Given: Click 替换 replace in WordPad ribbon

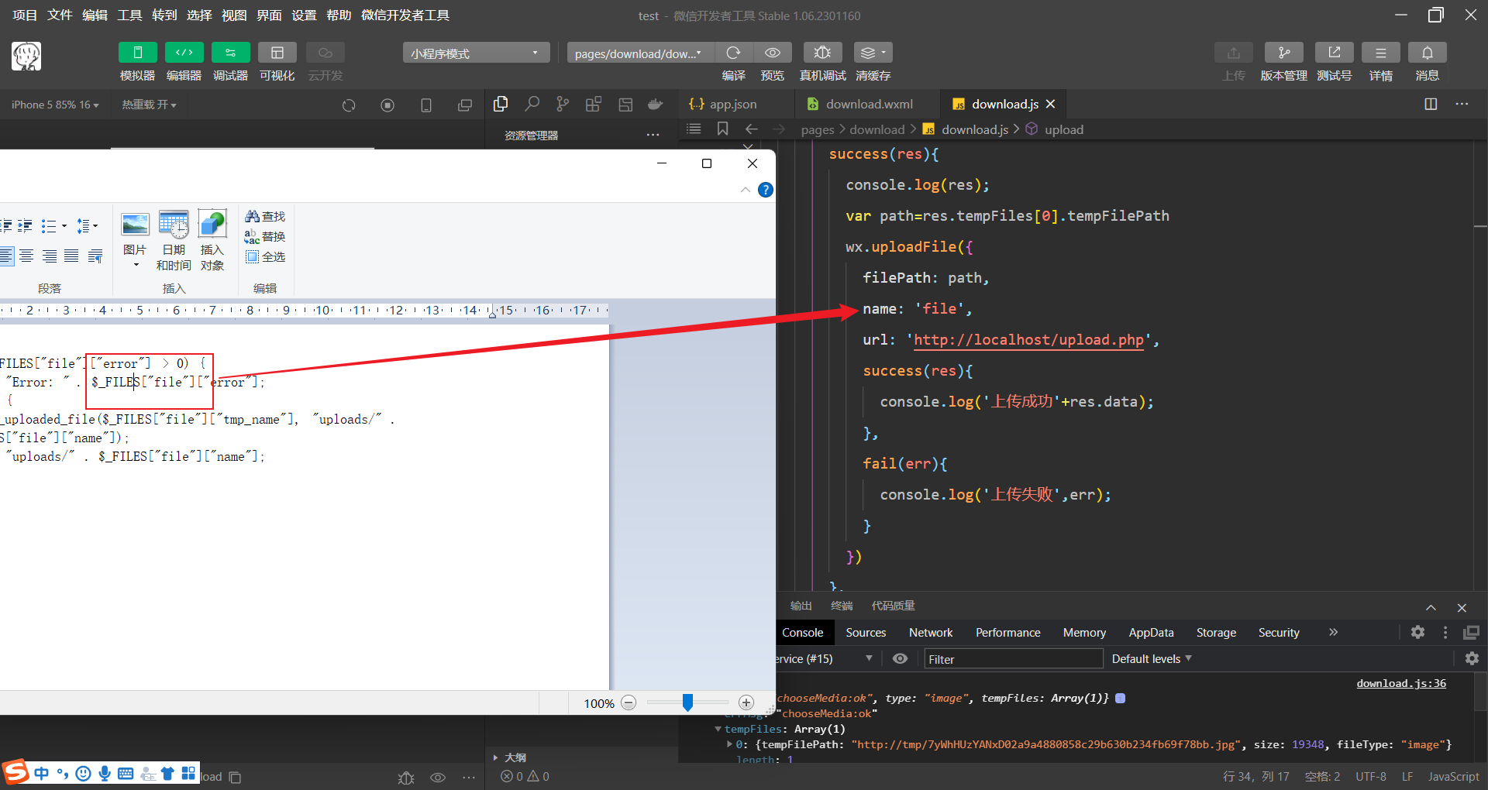Looking at the screenshot, I should coord(265,236).
